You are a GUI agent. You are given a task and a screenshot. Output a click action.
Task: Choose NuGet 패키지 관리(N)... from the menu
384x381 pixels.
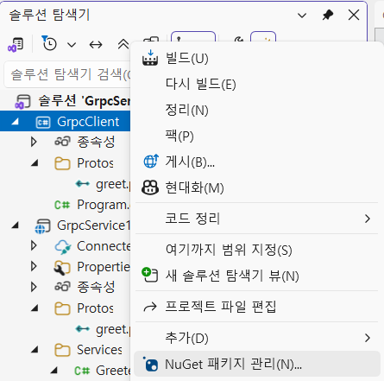257,364
